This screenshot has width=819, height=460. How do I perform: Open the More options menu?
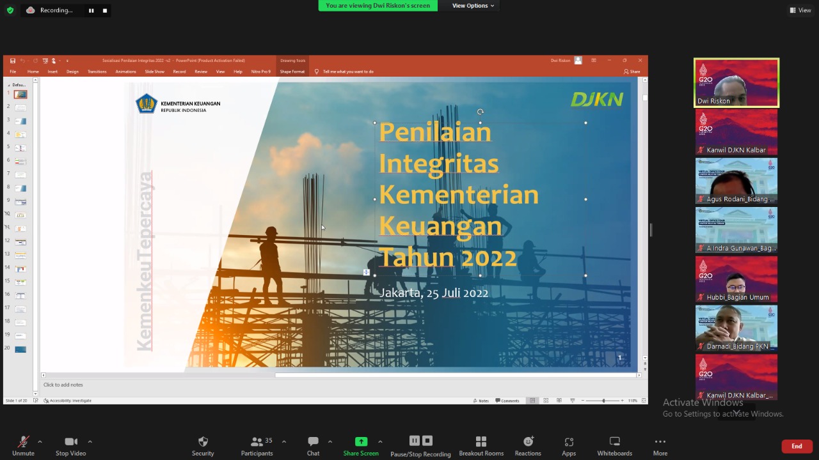coord(660,446)
